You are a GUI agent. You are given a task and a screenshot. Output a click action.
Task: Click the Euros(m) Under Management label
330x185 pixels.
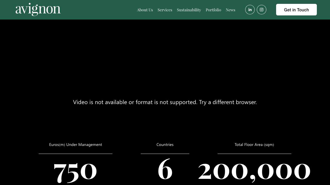(x=76, y=145)
